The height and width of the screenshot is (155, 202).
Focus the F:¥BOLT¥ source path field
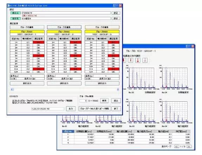pyautogui.click(x=66, y=13)
